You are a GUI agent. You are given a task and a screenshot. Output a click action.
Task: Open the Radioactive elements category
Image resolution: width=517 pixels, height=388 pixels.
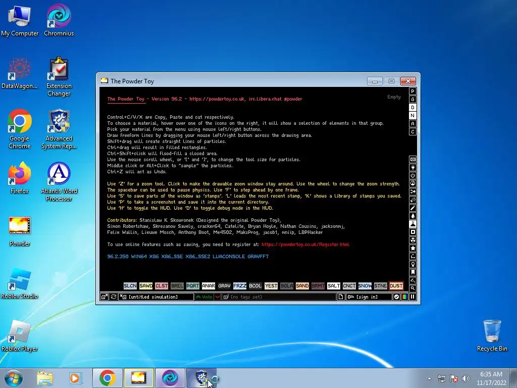412,240
